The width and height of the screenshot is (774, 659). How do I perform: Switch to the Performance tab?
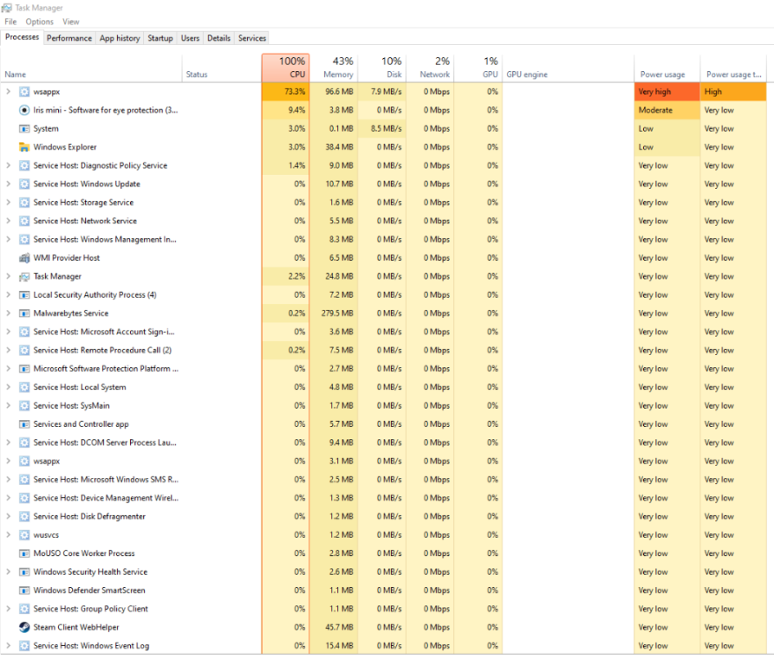(x=69, y=38)
